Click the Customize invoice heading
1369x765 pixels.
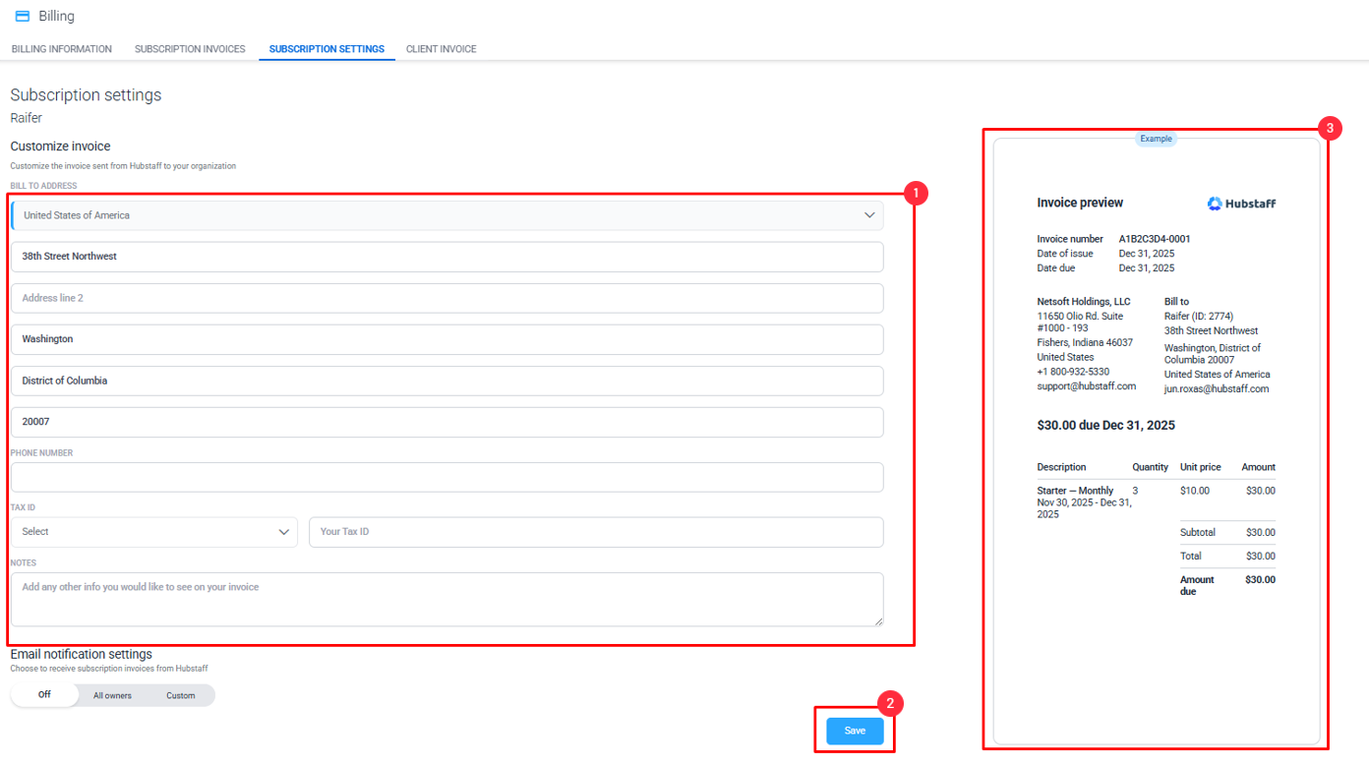tap(60, 147)
